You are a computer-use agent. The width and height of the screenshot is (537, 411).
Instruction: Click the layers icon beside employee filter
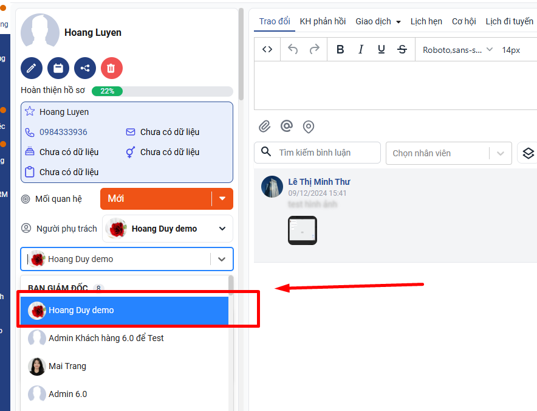click(x=528, y=153)
